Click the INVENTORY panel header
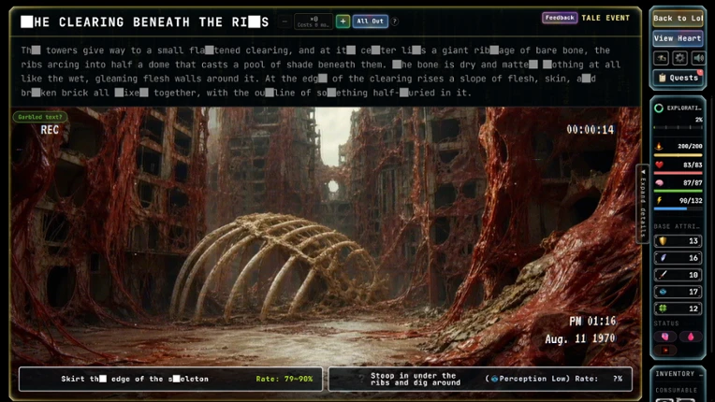 678,374
